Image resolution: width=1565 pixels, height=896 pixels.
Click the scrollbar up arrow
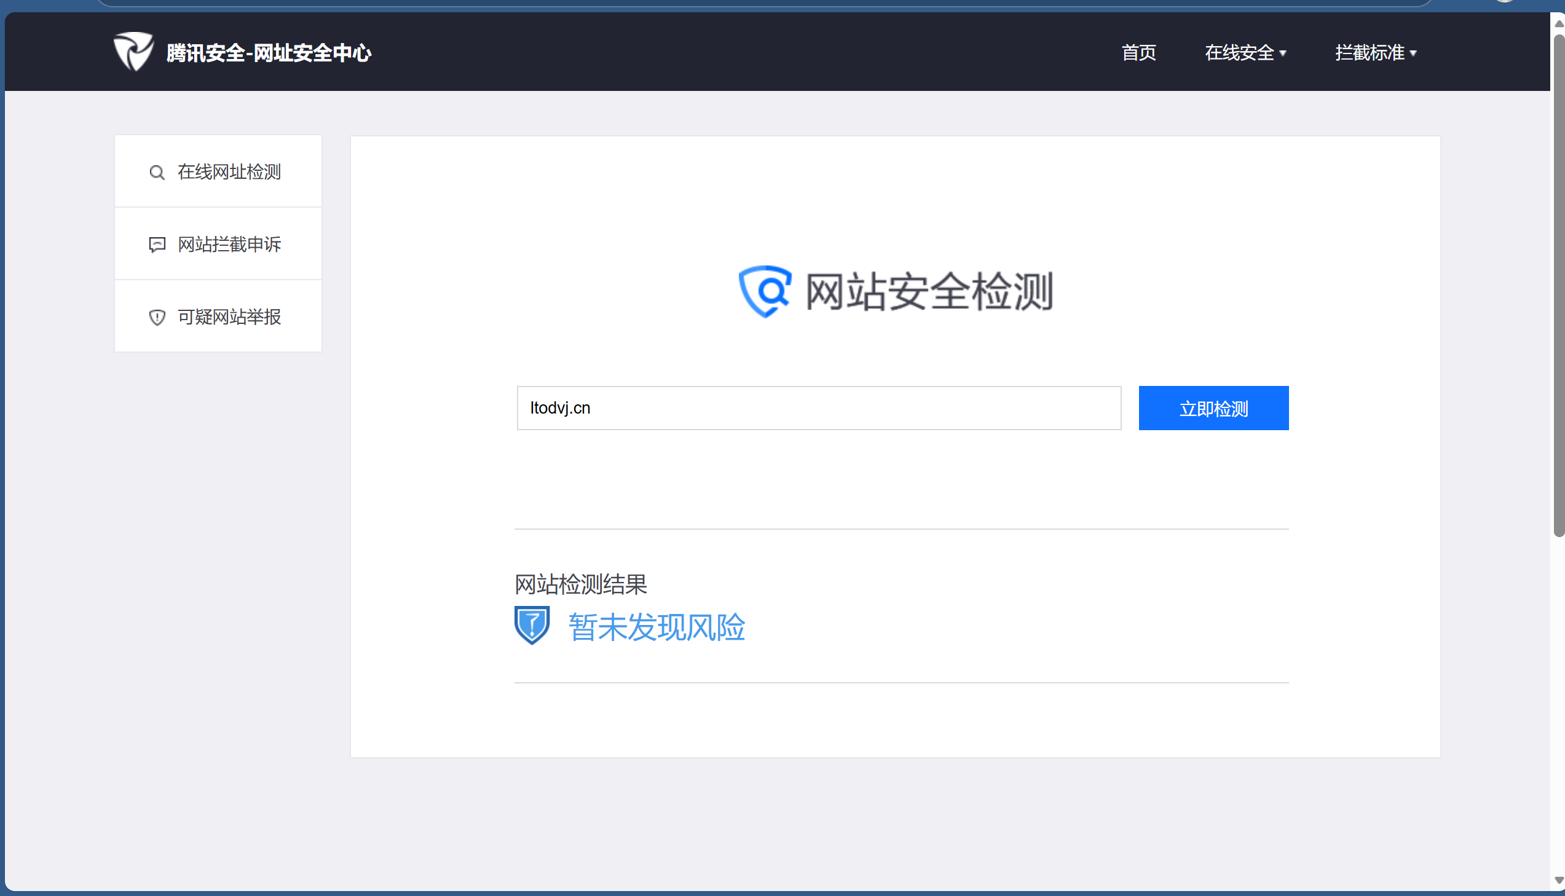click(x=1558, y=23)
